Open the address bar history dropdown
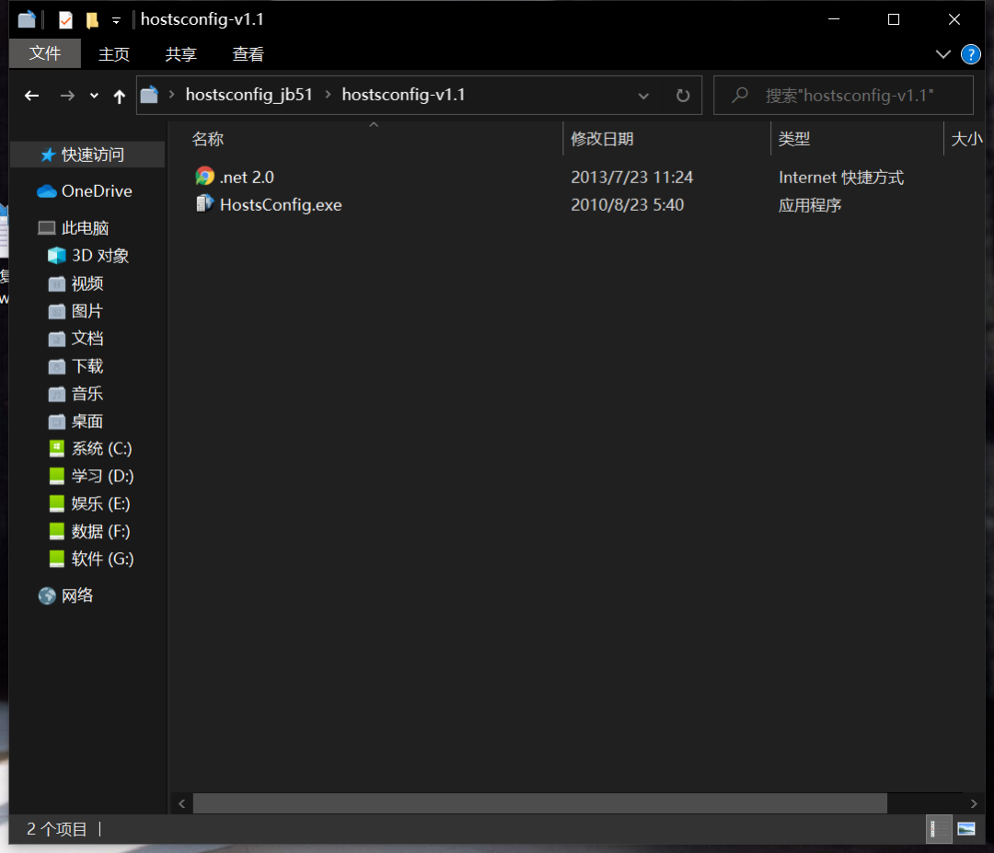The width and height of the screenshot is (994, 853). point(642,95)
